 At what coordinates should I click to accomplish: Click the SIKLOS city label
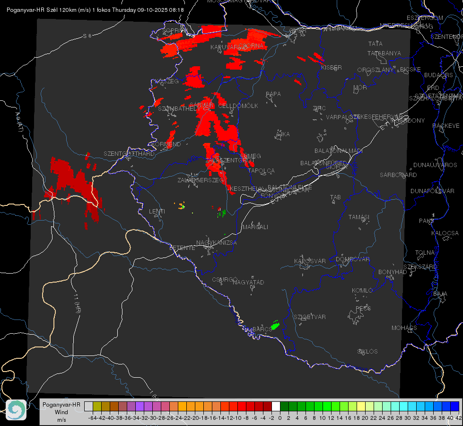367,352
